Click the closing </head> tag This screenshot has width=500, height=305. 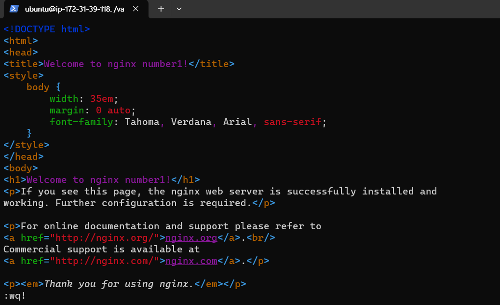24,156
